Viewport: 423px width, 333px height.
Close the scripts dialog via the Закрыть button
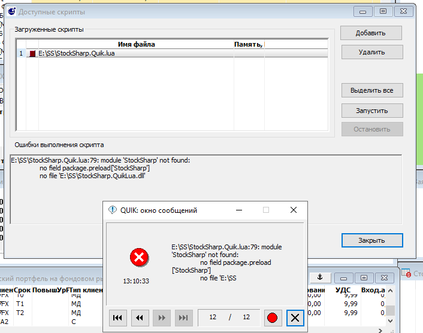point(372,240)
